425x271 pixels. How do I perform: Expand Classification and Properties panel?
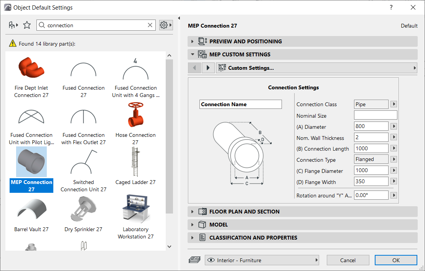[192, 238]
